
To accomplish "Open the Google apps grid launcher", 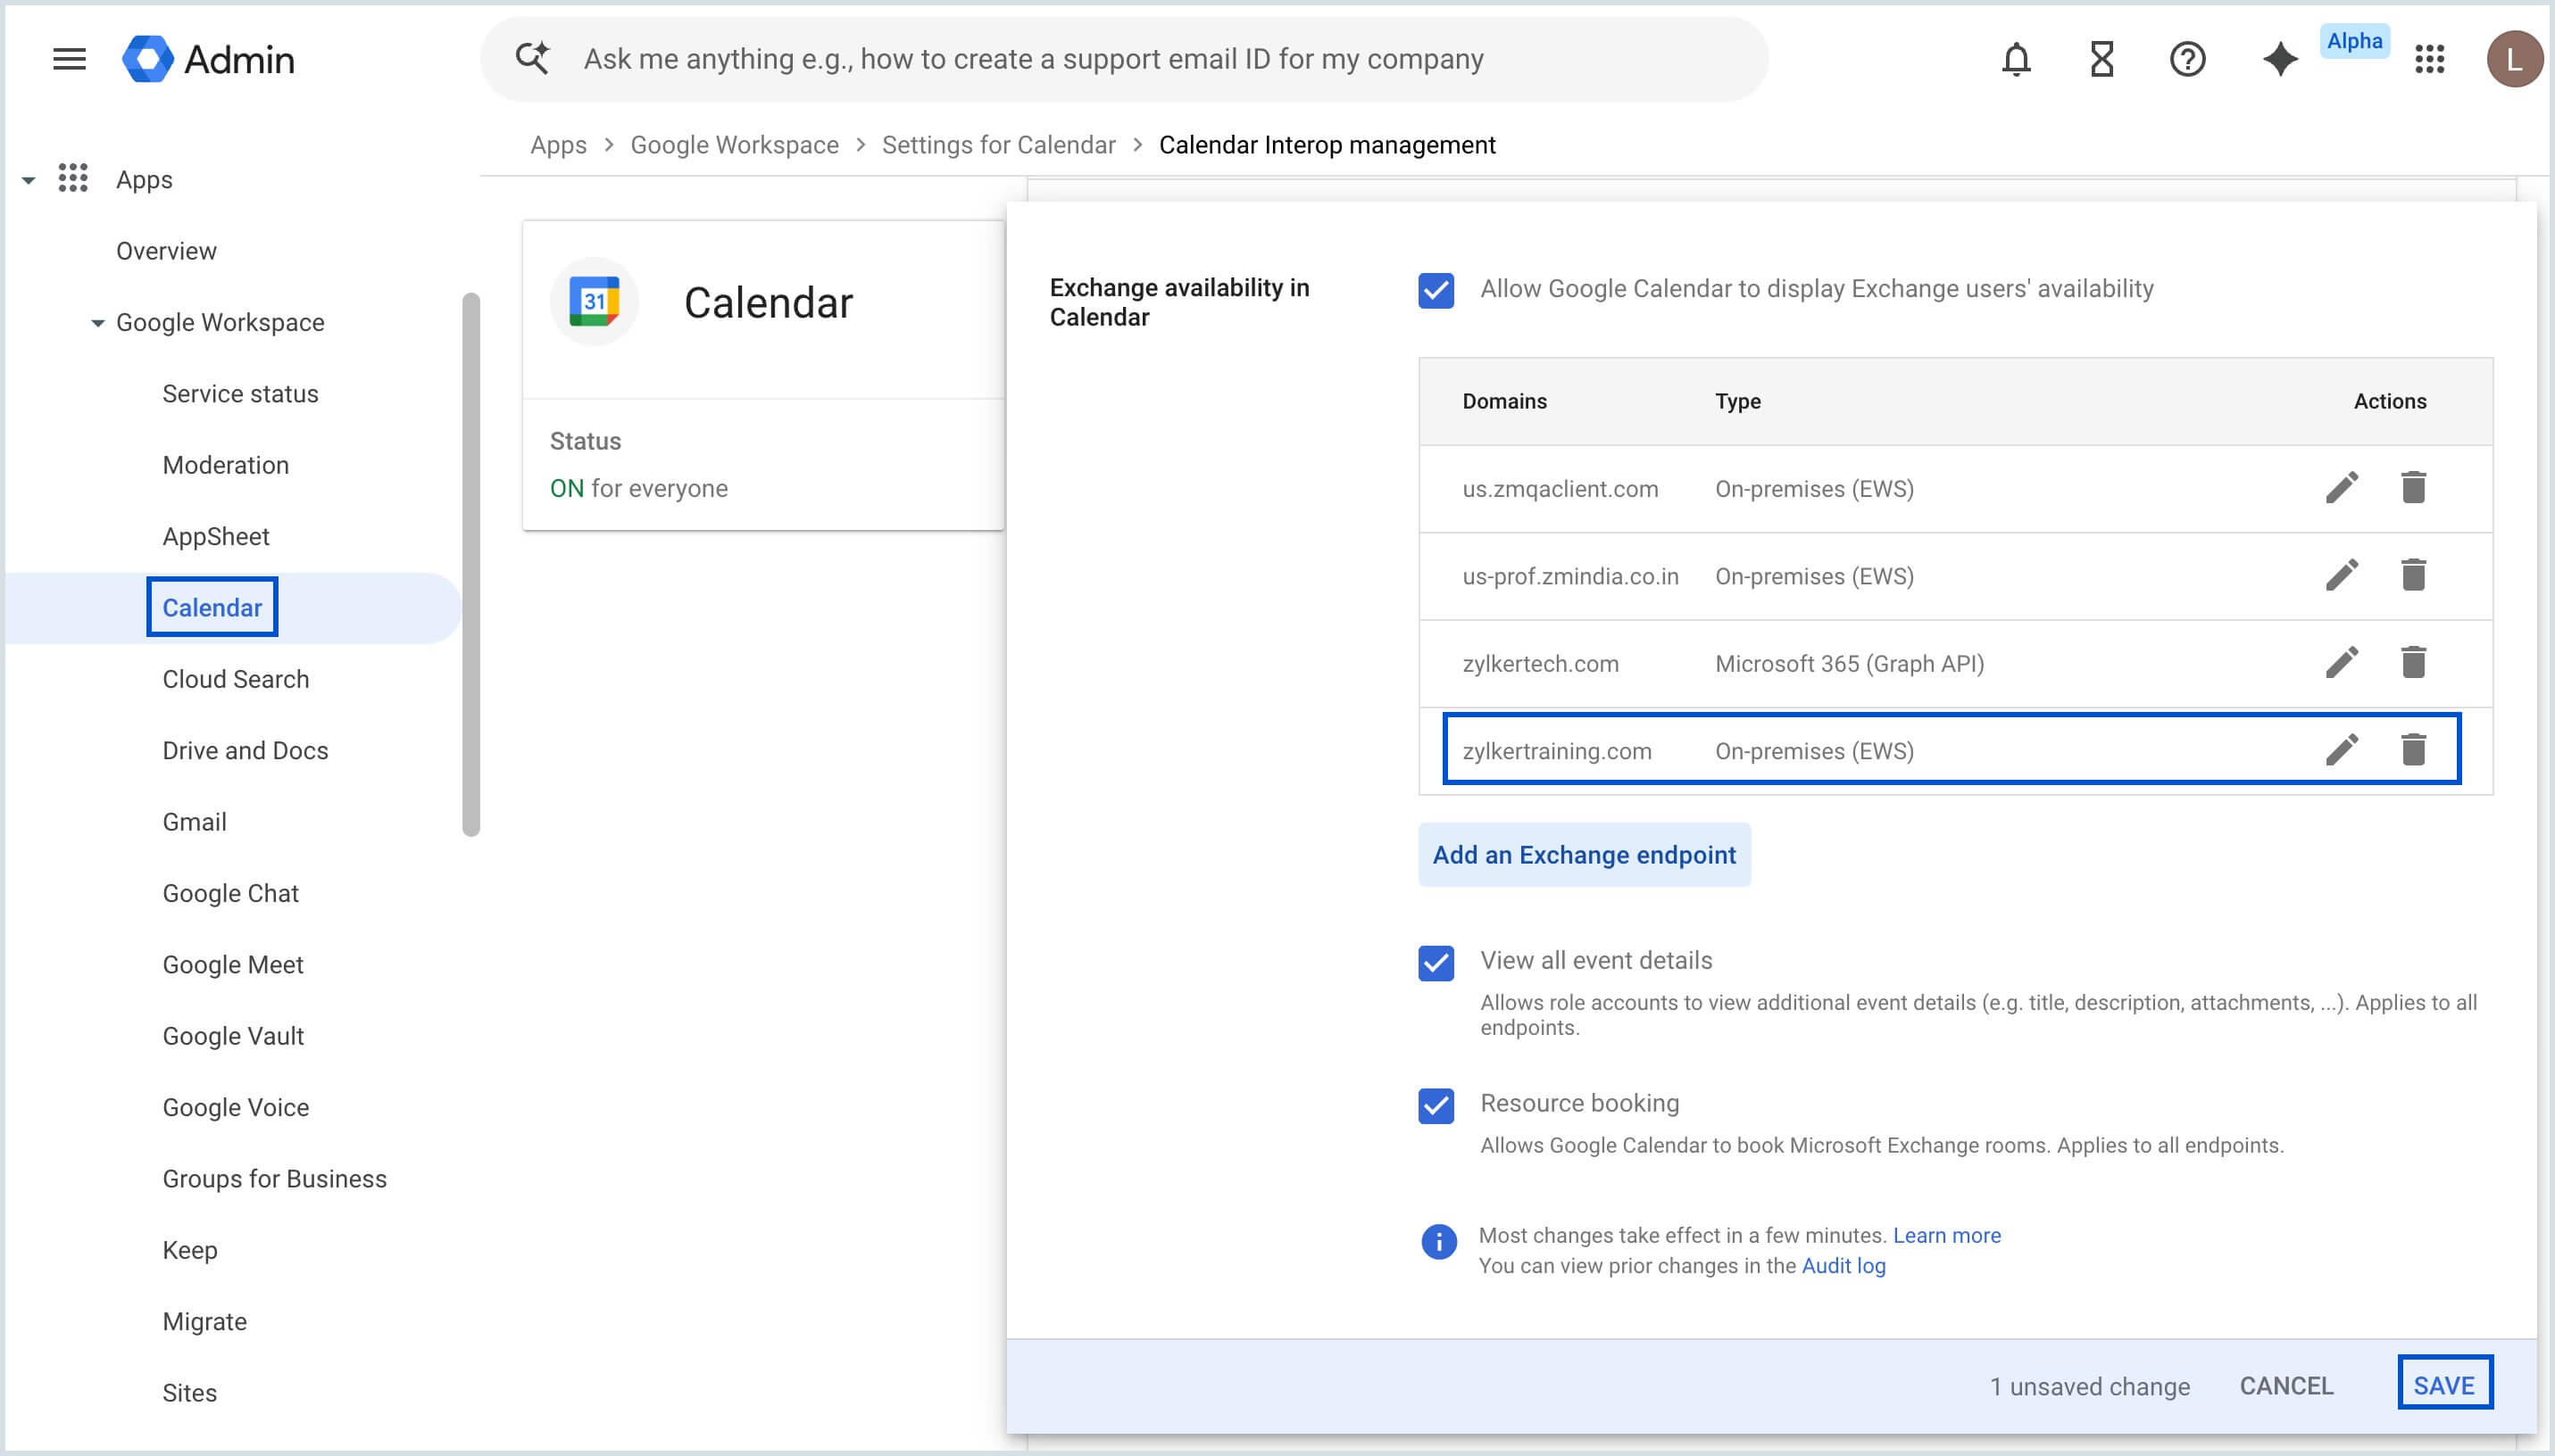I will coord(2429,59).
